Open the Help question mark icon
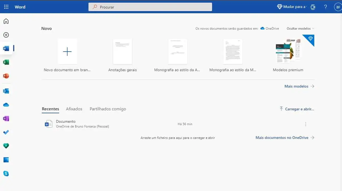This screenshot has width=342, height=191. click(326, 7)
